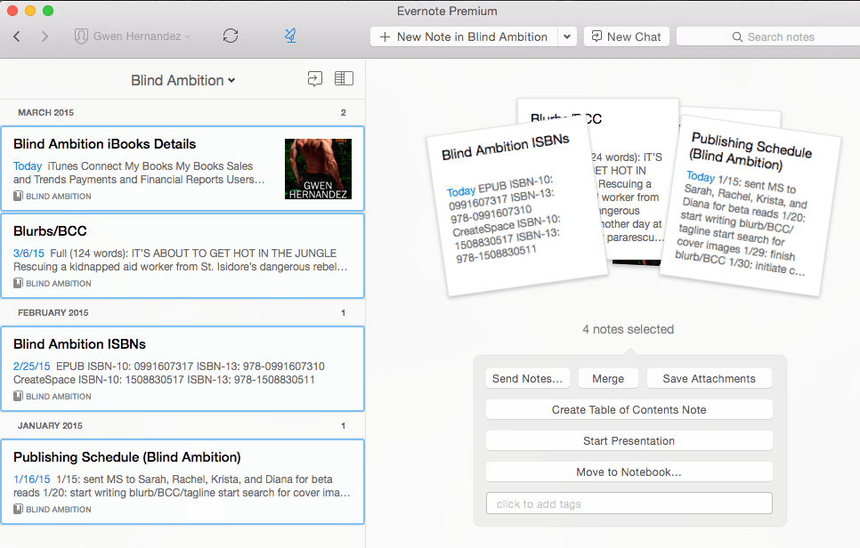Click Move to Notebook… button
Screen dimensions: 860x548
click(629, 472)
